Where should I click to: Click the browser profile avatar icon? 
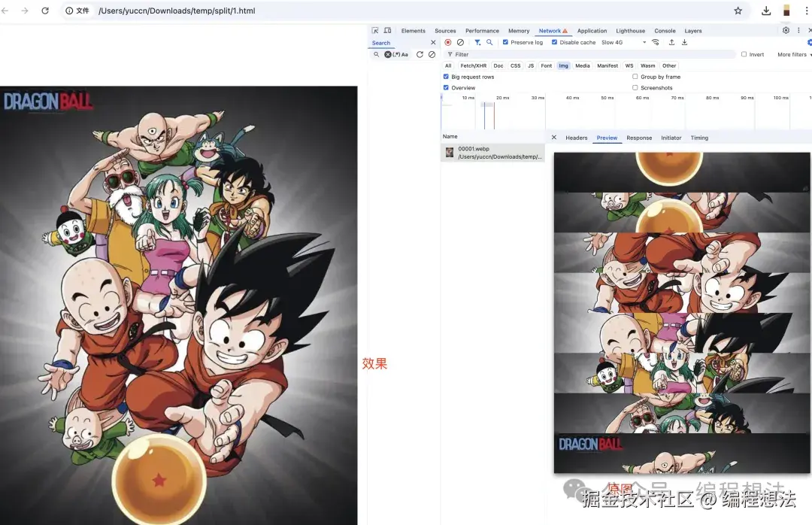tap(786, 11)
